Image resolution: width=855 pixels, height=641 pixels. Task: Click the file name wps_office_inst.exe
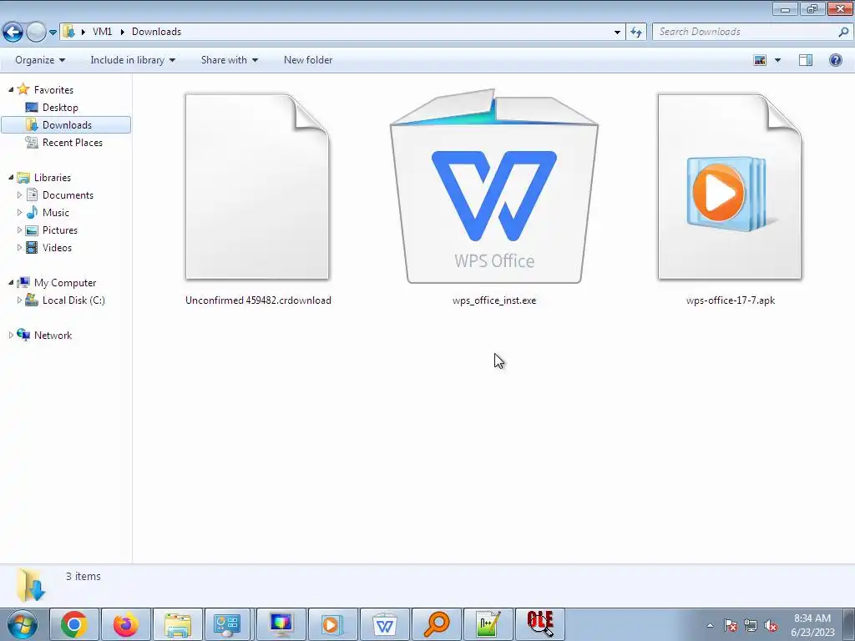pos(494,300)
